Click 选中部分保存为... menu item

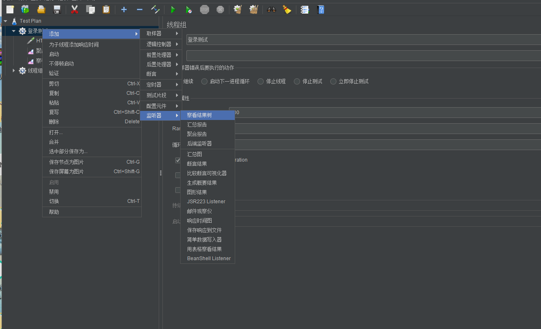tap(92, 151)
